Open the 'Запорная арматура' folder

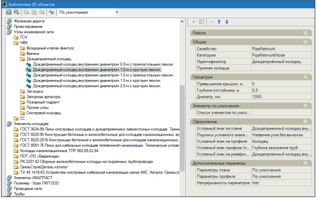43,97
